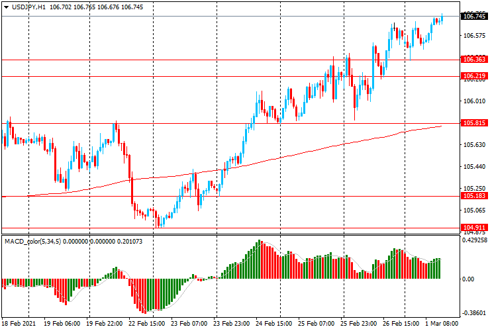Click the 19 Feb 06:00 time label
Viewport: 490px width, 331px height.
click(x=62, y=323)
